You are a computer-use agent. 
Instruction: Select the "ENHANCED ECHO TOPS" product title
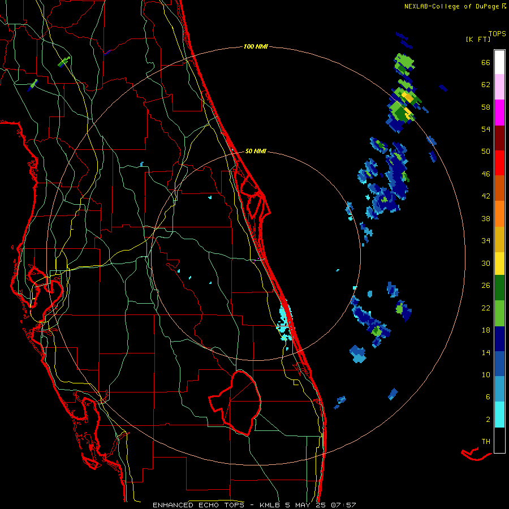201,505
